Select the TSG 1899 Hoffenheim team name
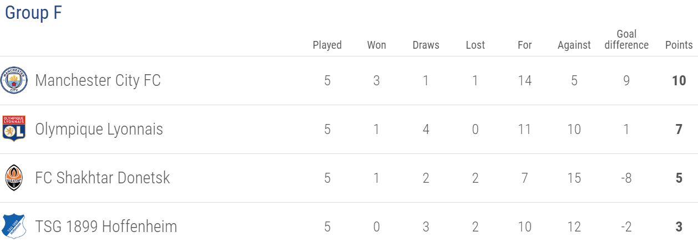The image size is (698, 242). click(x=106, y=226)
